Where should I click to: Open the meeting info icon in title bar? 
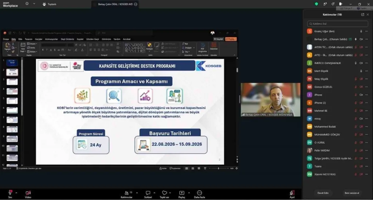pyautogui.click(x=27, y=4)
